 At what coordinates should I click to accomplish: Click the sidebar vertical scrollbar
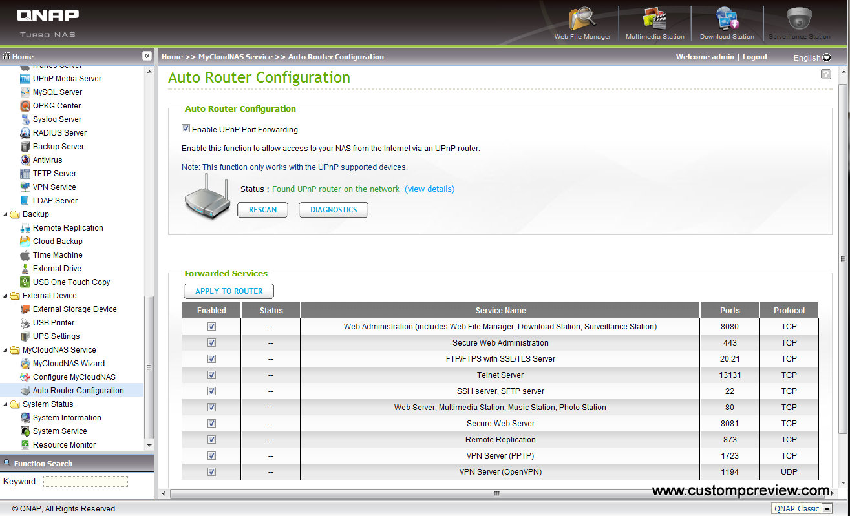coord(149,368)
